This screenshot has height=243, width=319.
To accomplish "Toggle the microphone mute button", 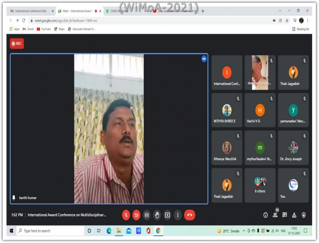I will click(126, 215).
